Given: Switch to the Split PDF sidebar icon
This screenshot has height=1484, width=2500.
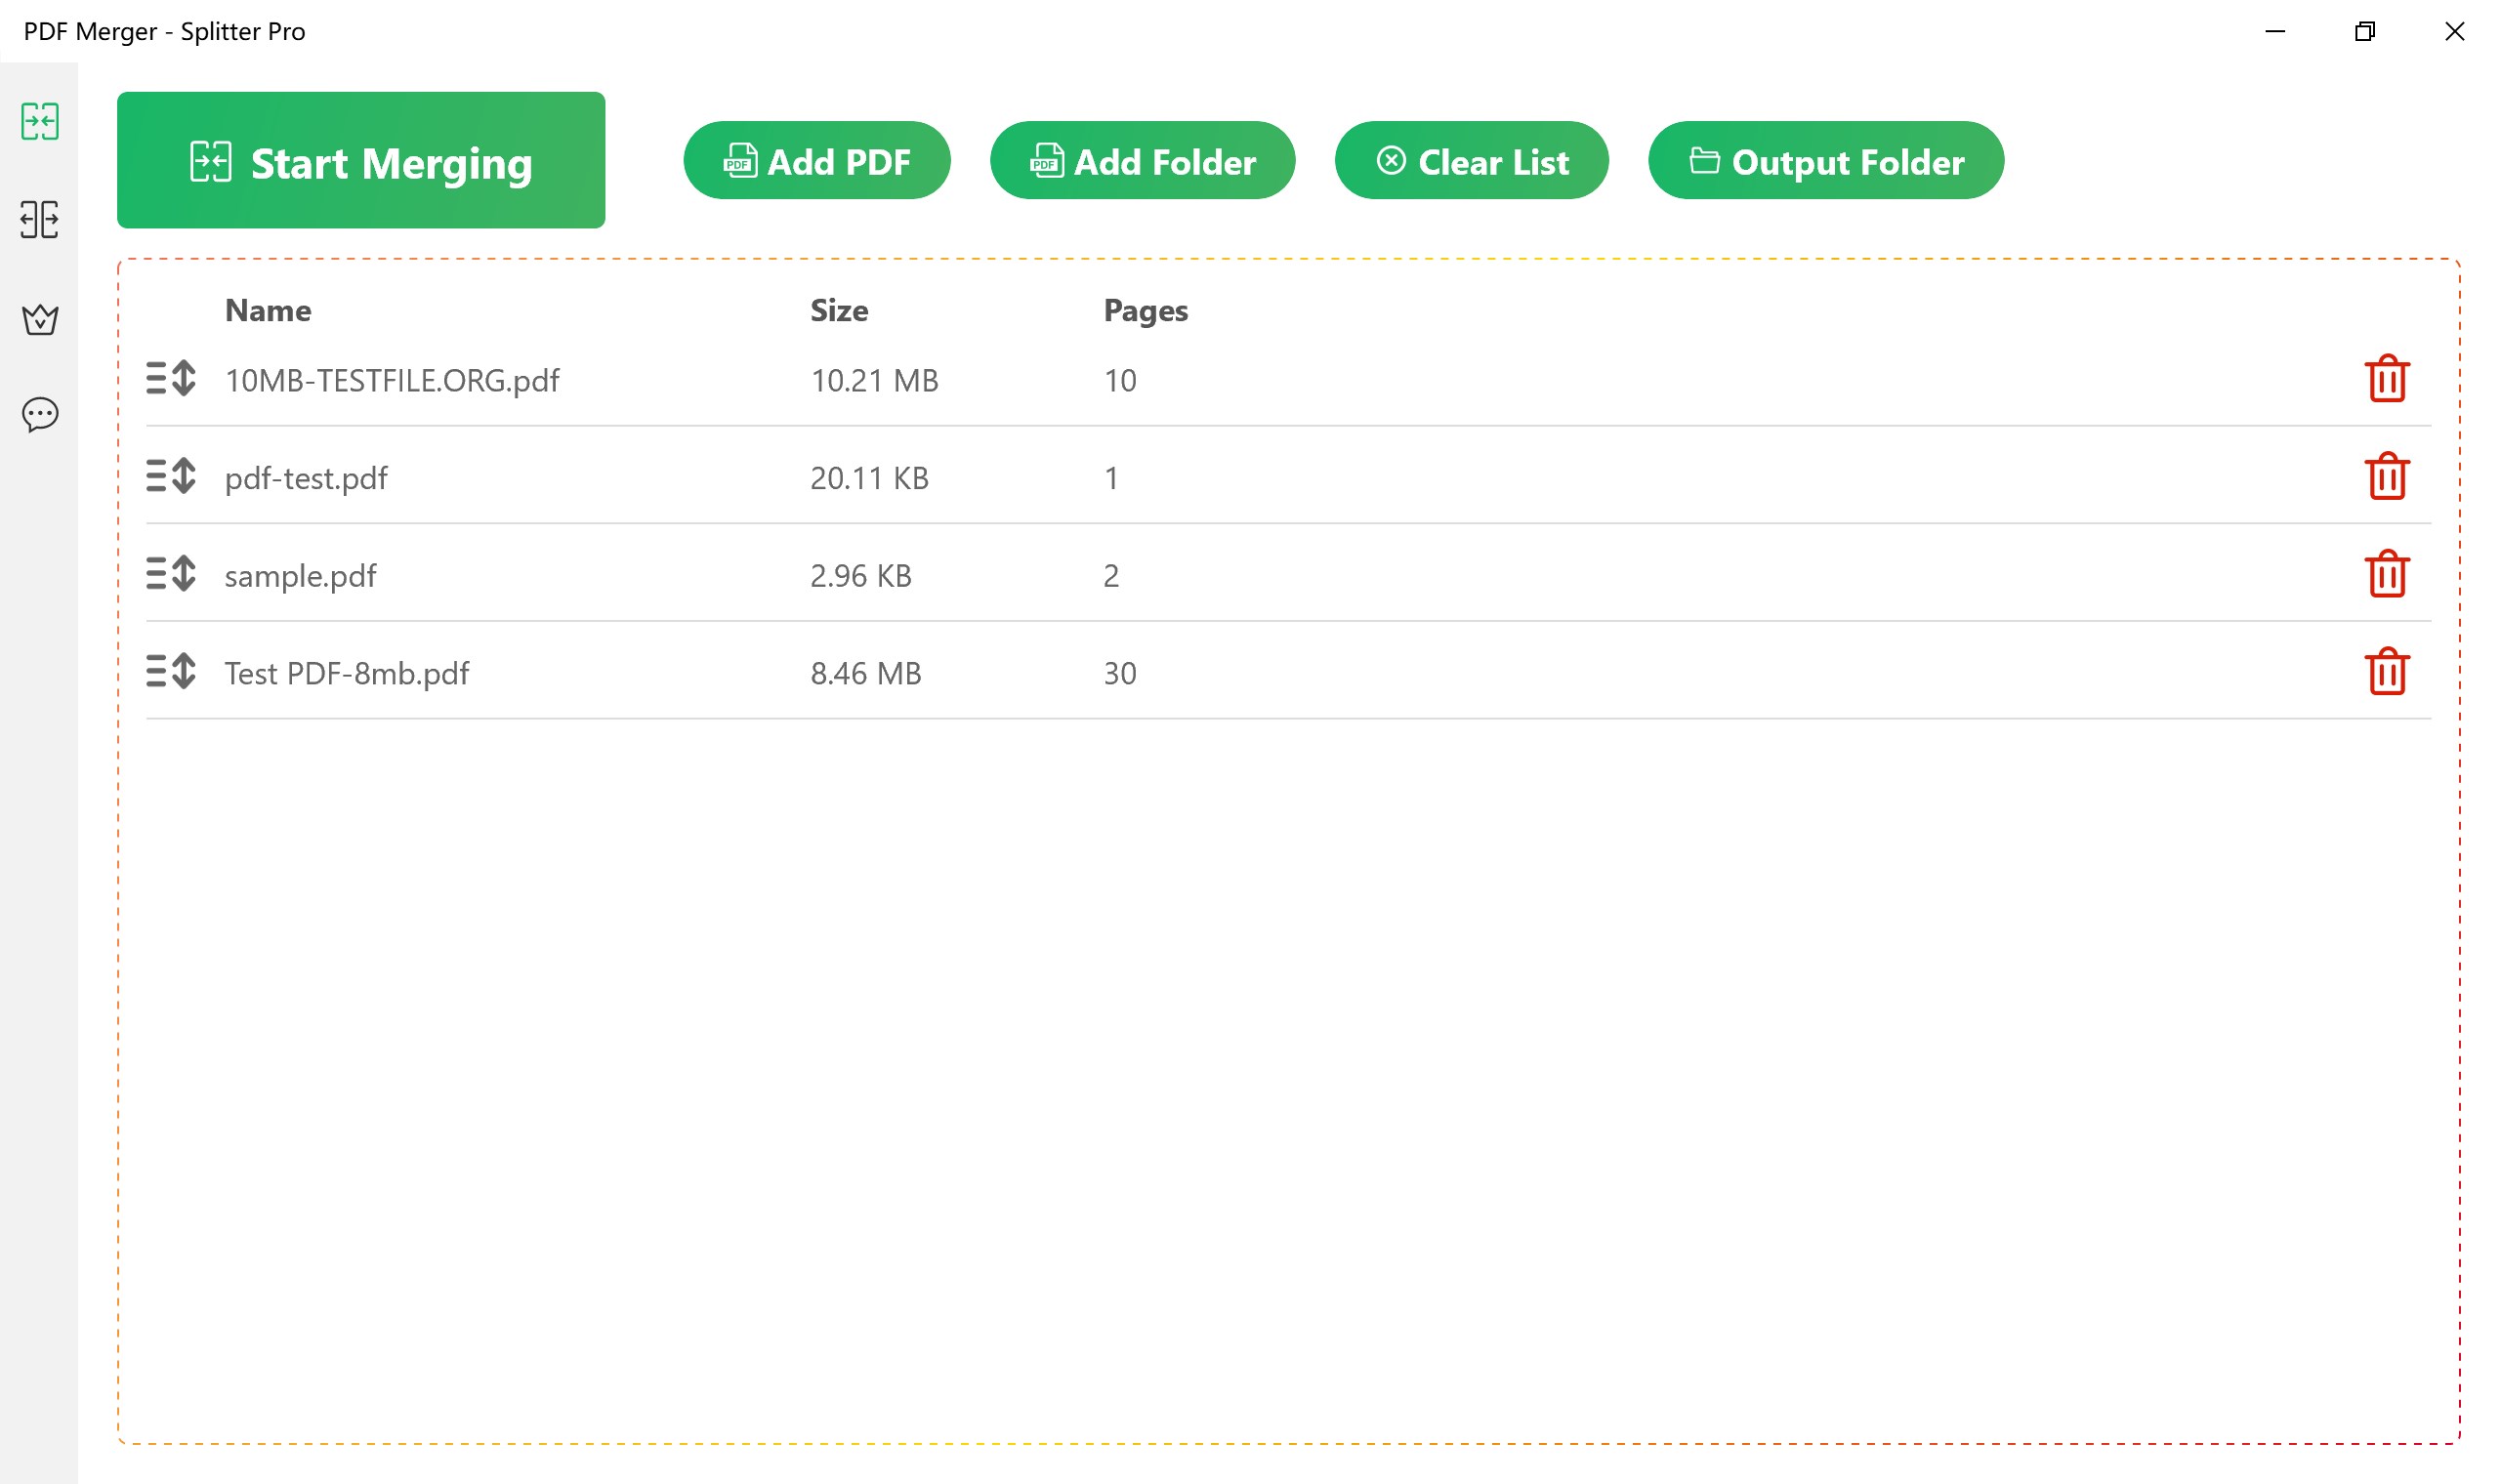Looking at the screenshot, I should point(40,219).
